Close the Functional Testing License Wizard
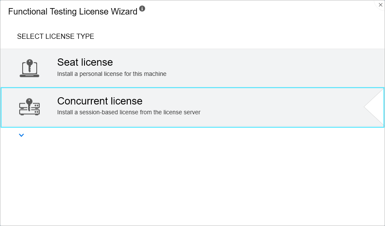 (381, 5)
